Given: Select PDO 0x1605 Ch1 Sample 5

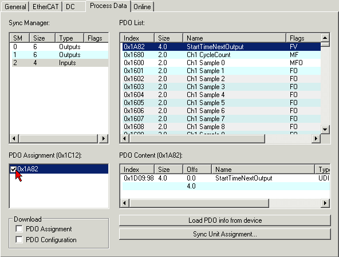Looking at the screenshot, I should point(222,103).
